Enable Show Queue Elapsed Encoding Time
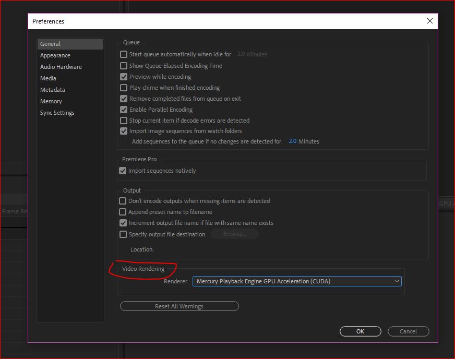Screen dimensions: 455x359 click(124, 66)
